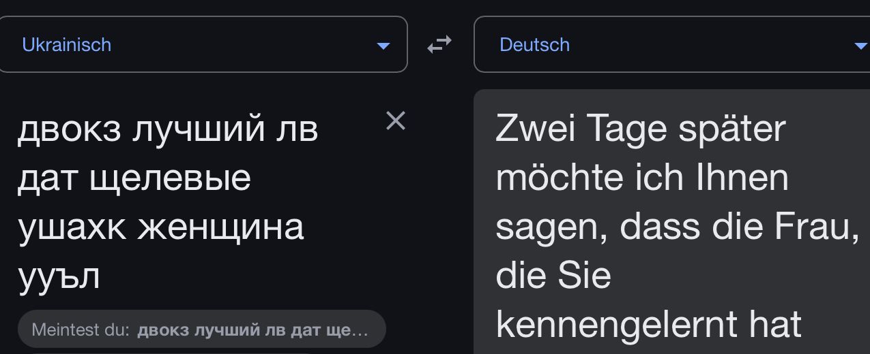Select the Deutsch target language label
This screenshot has width=870, height=354.
(x=534, y=45)
